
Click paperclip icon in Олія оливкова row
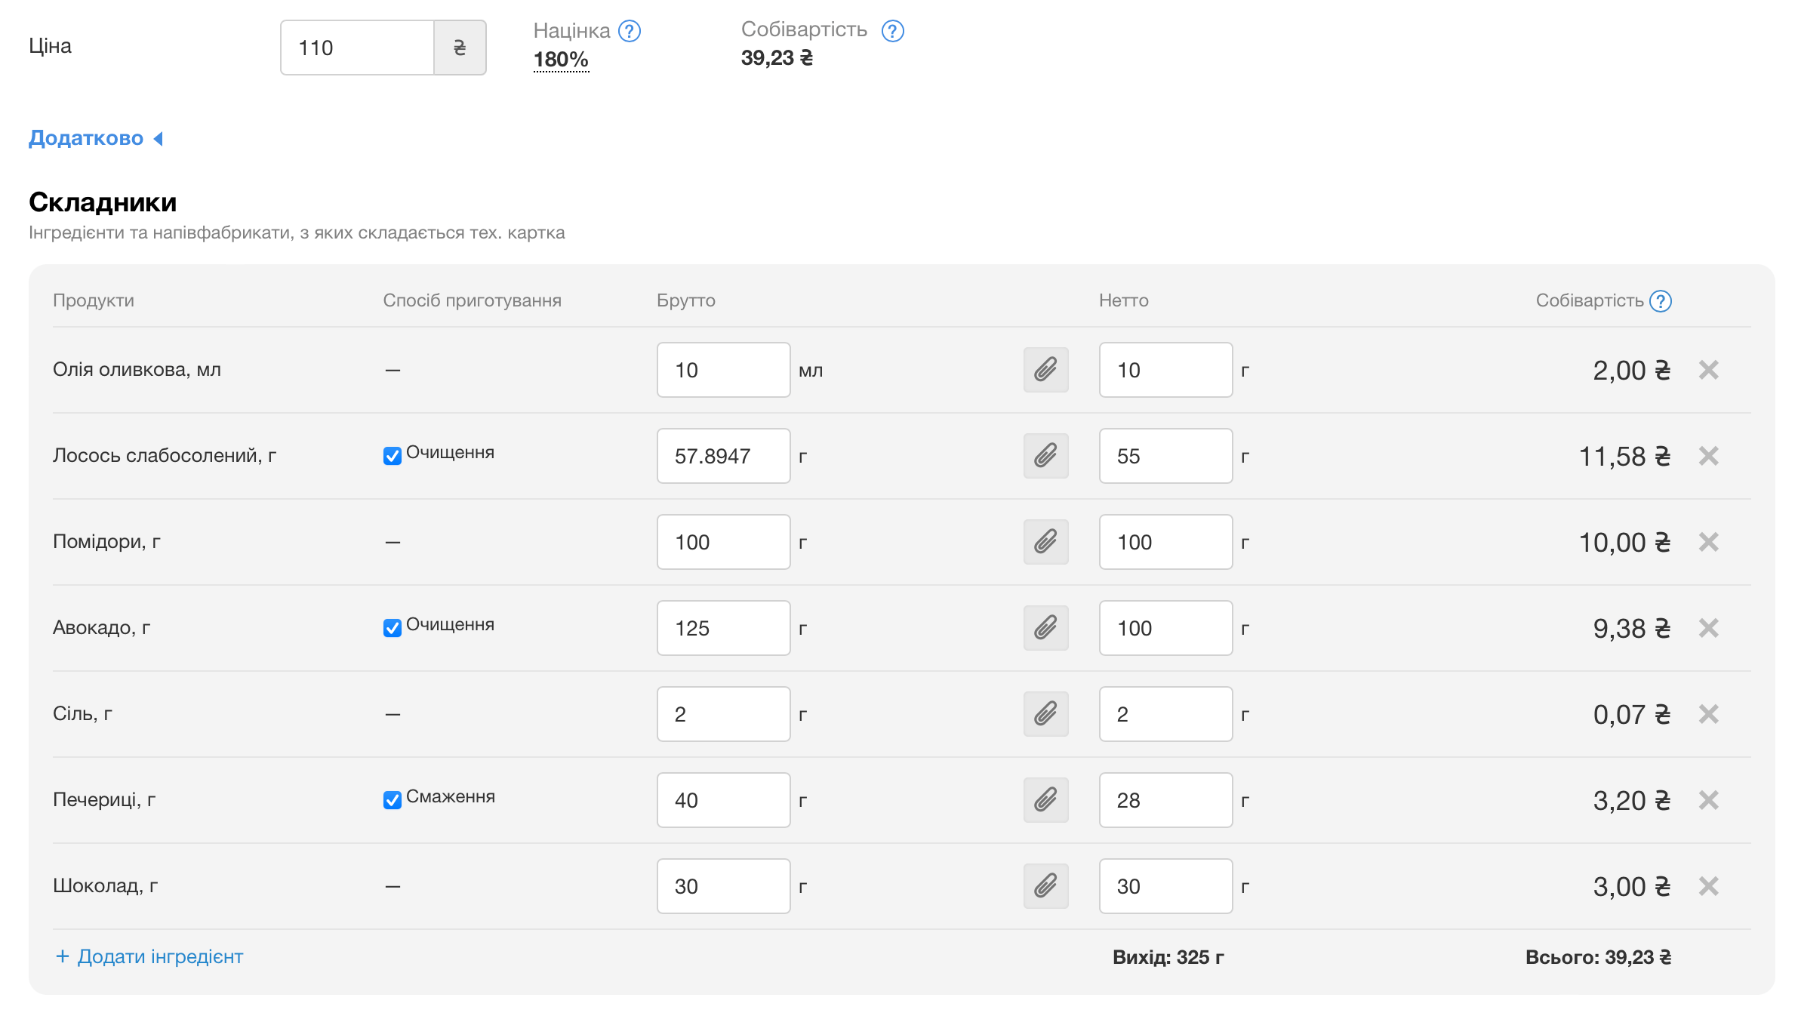coord(1045,370)
